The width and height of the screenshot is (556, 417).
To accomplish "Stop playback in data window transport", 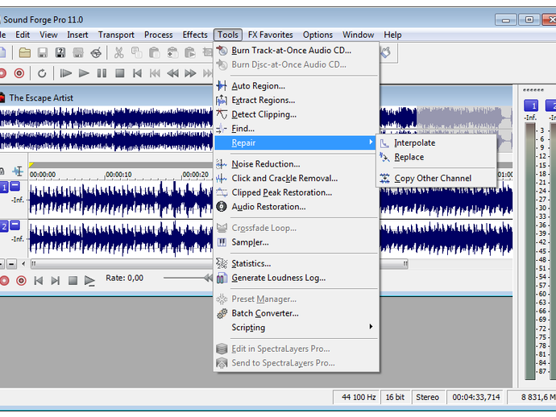I will (x=73, y=281).
